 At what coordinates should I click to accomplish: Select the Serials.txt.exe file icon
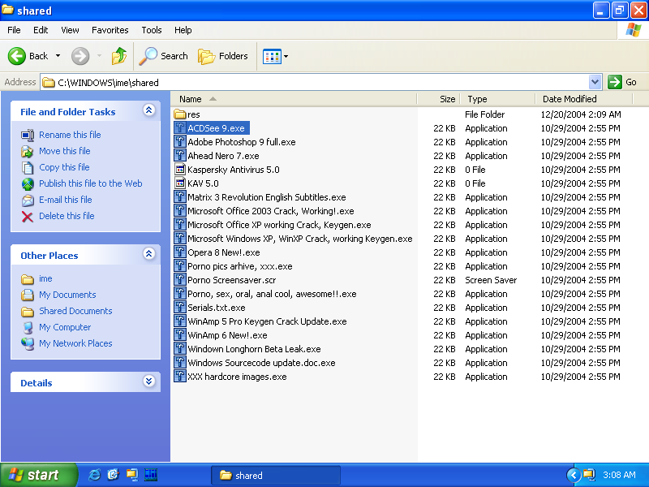(179, 308)
